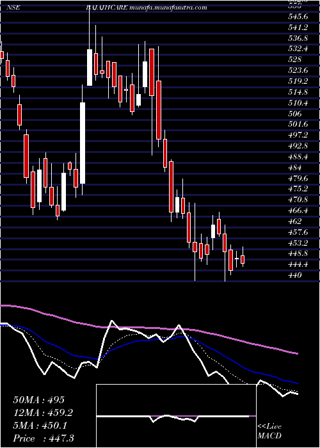Viewport: 320px width, 448px height.
Task: Select the 519.2 price axis label
Action: click(x=298, y=81)
